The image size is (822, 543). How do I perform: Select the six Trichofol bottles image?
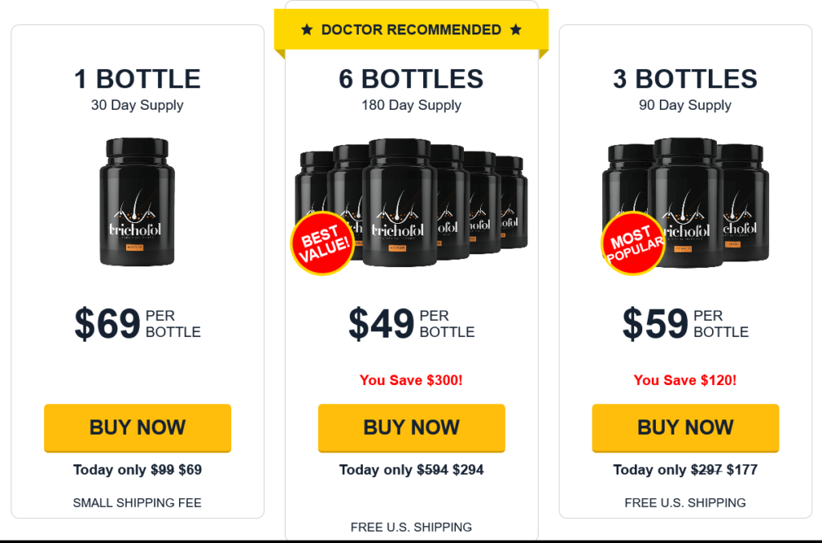(412, 203)
